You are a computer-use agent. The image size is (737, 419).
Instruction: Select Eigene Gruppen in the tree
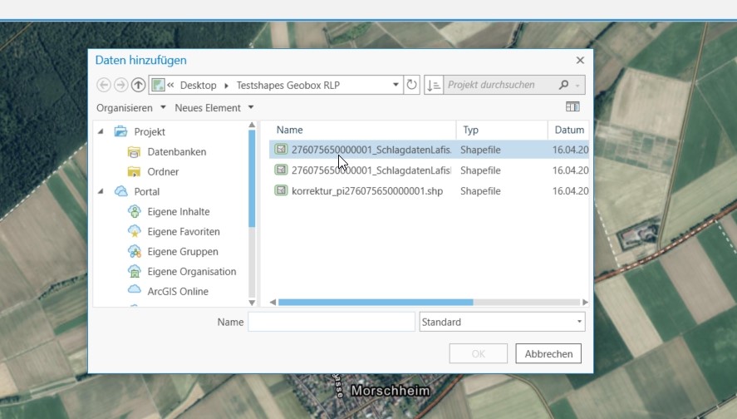(183, 252)
